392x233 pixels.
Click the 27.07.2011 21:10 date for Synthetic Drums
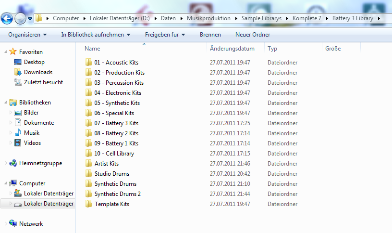pyautogui.click(x=230, y=183)
